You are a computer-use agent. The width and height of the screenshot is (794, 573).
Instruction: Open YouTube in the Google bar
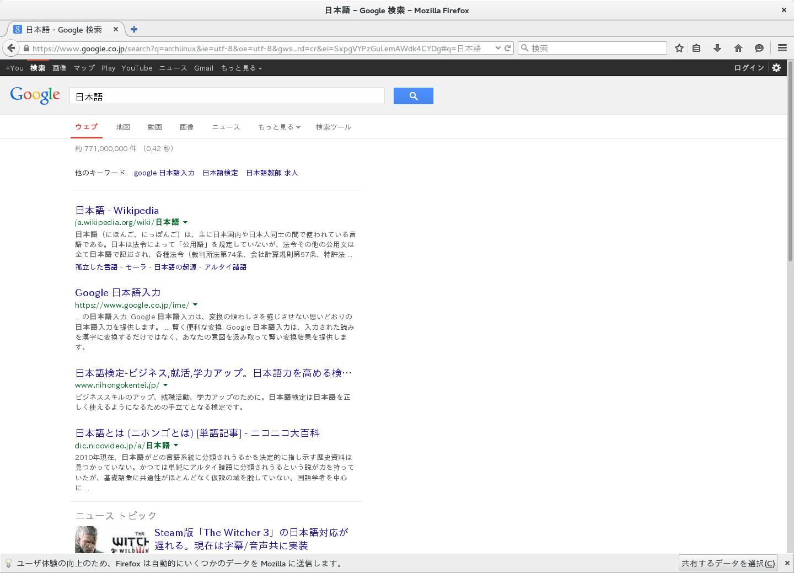click(x=137, y=68)
